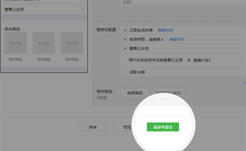Open the 查看公众号 row in phone preview
Viewport: 246px width, 151px height.
pyautogui.click(x=44, y=9)
